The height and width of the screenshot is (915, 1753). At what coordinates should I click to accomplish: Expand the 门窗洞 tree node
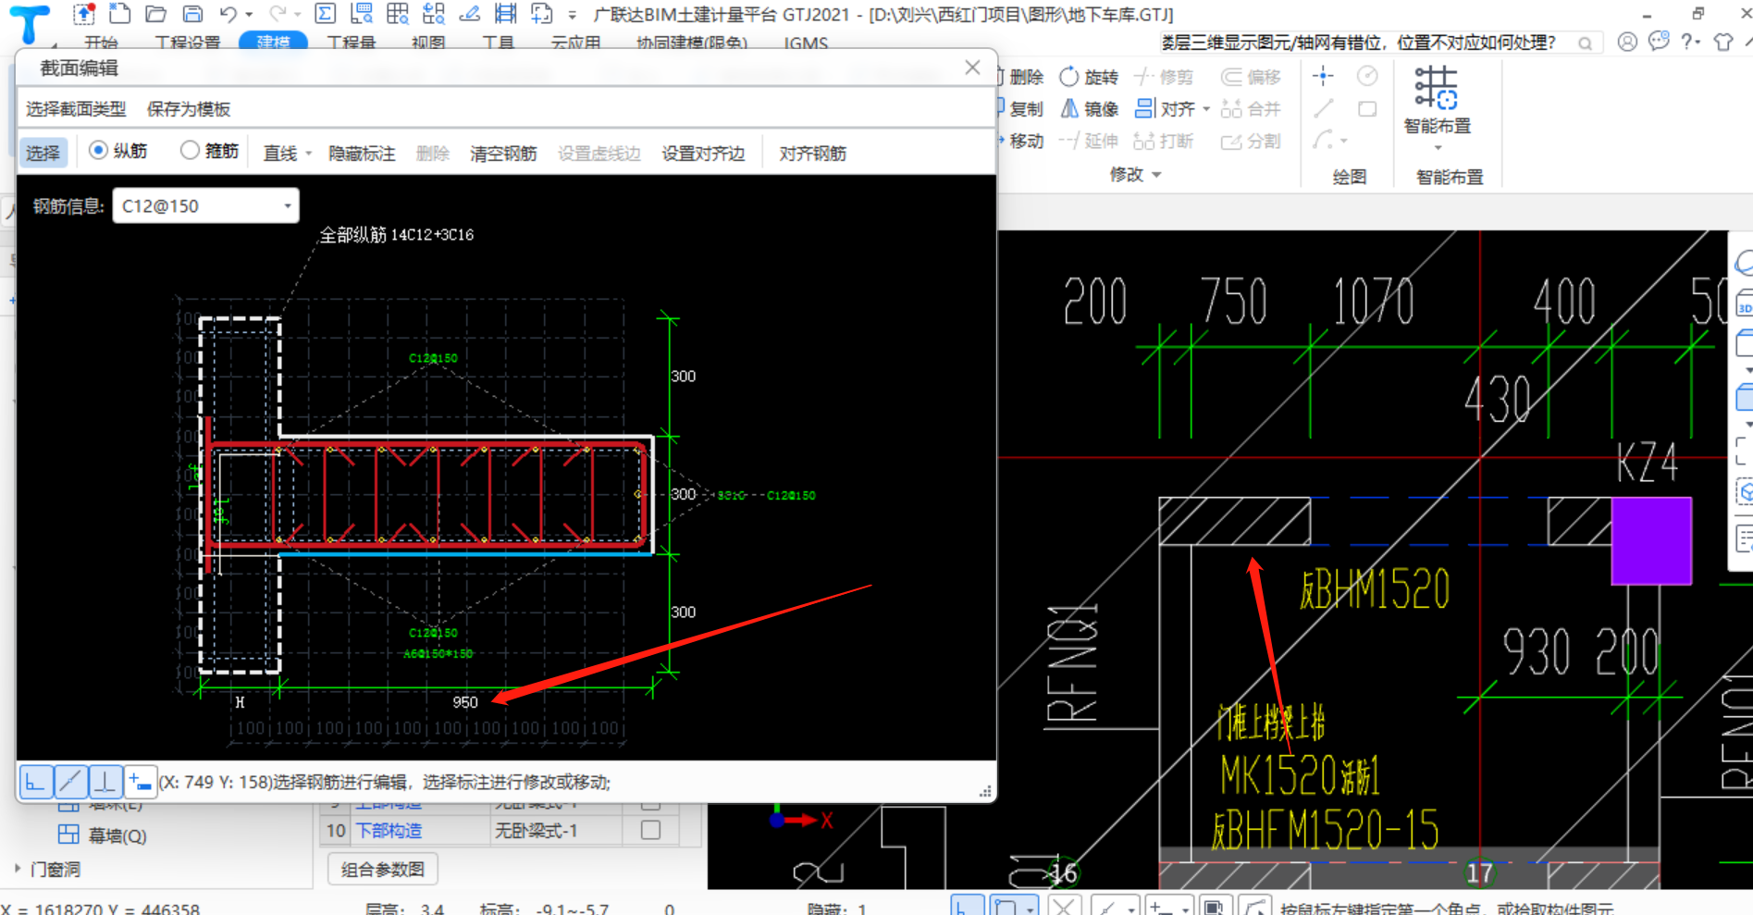[18, 868]
